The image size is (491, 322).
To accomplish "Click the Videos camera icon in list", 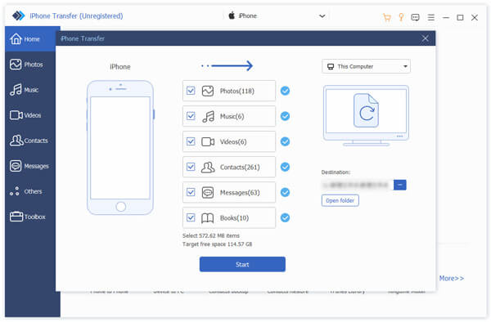I will [x=208, y=142].
